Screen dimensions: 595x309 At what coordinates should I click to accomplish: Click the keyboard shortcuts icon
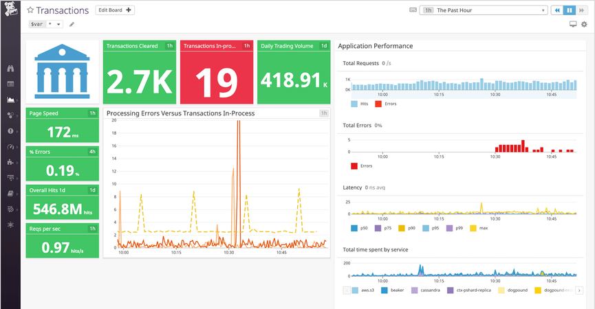click(413, 10)
